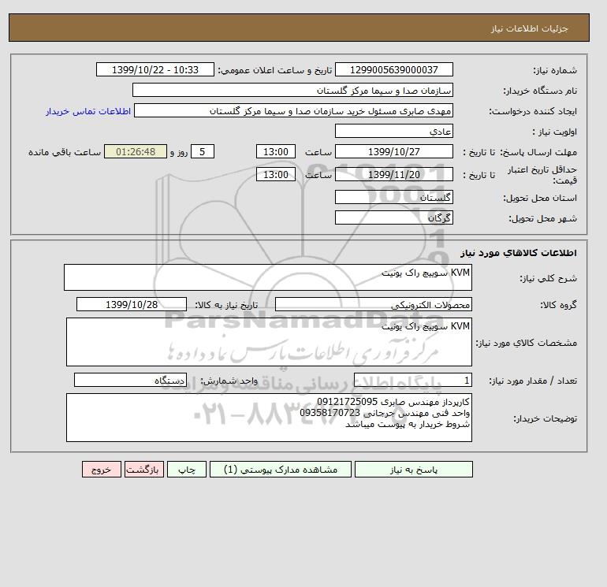Viewport: 607px width, 587px height.
Task: Click the quantity field showing 1
Action: [x=412, y=381]
